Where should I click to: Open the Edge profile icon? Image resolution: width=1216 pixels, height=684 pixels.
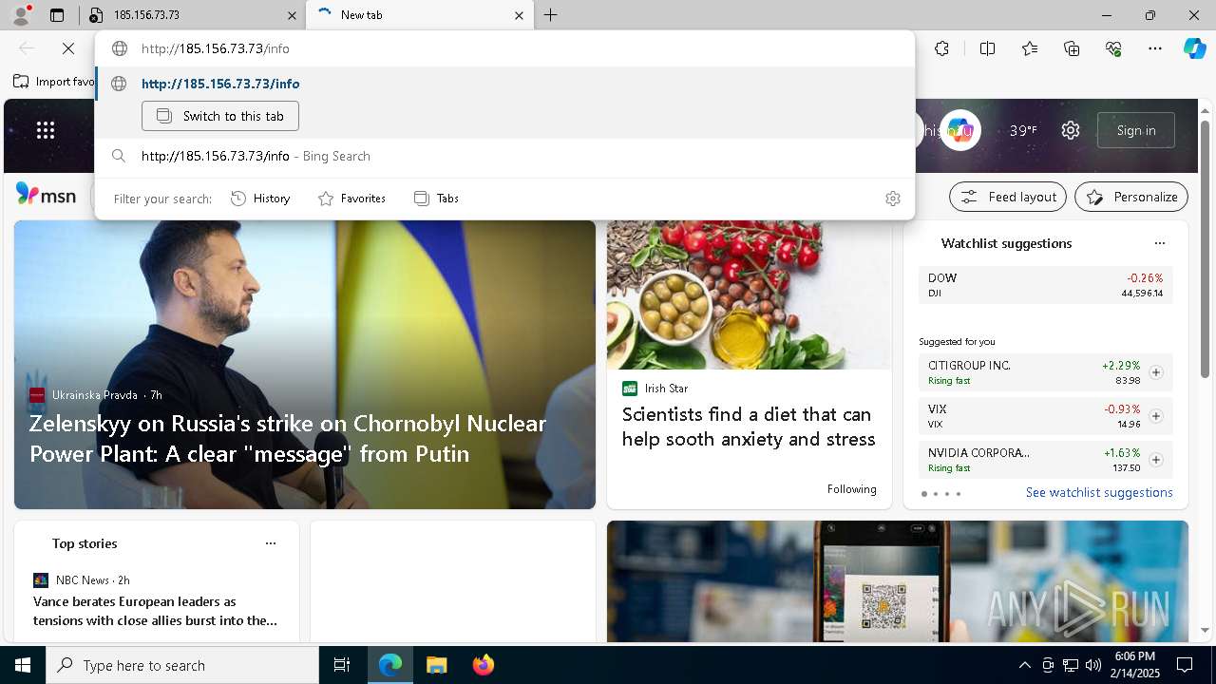[x=20, y=15]
